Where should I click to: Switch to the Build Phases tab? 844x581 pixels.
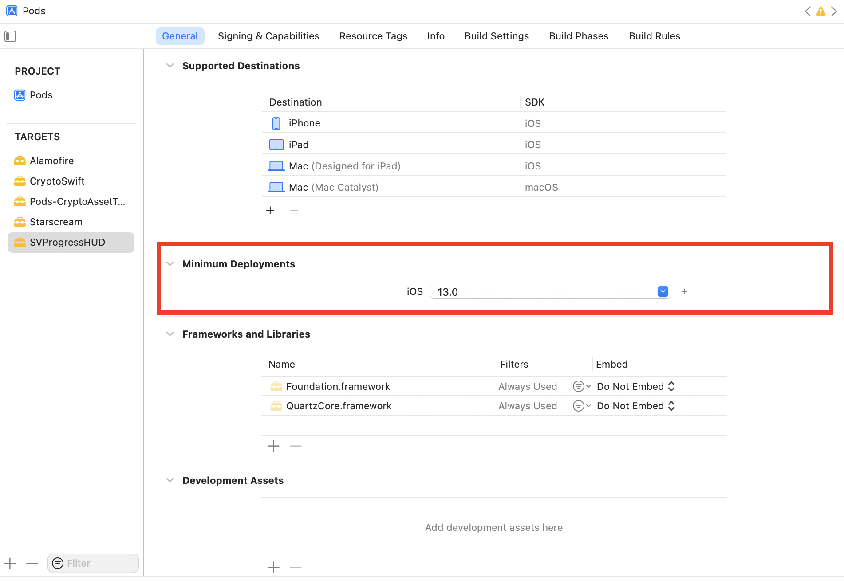[579, 36]
